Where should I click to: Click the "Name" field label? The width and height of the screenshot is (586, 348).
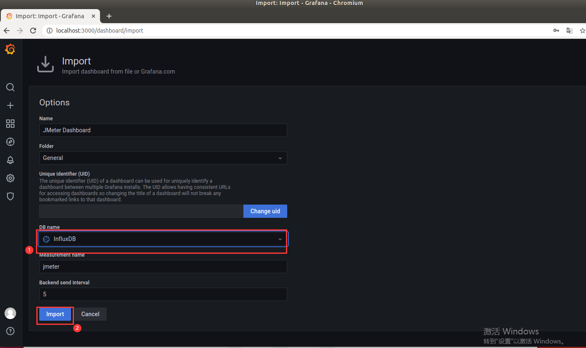pyautogui.click(x=46, y=119)
